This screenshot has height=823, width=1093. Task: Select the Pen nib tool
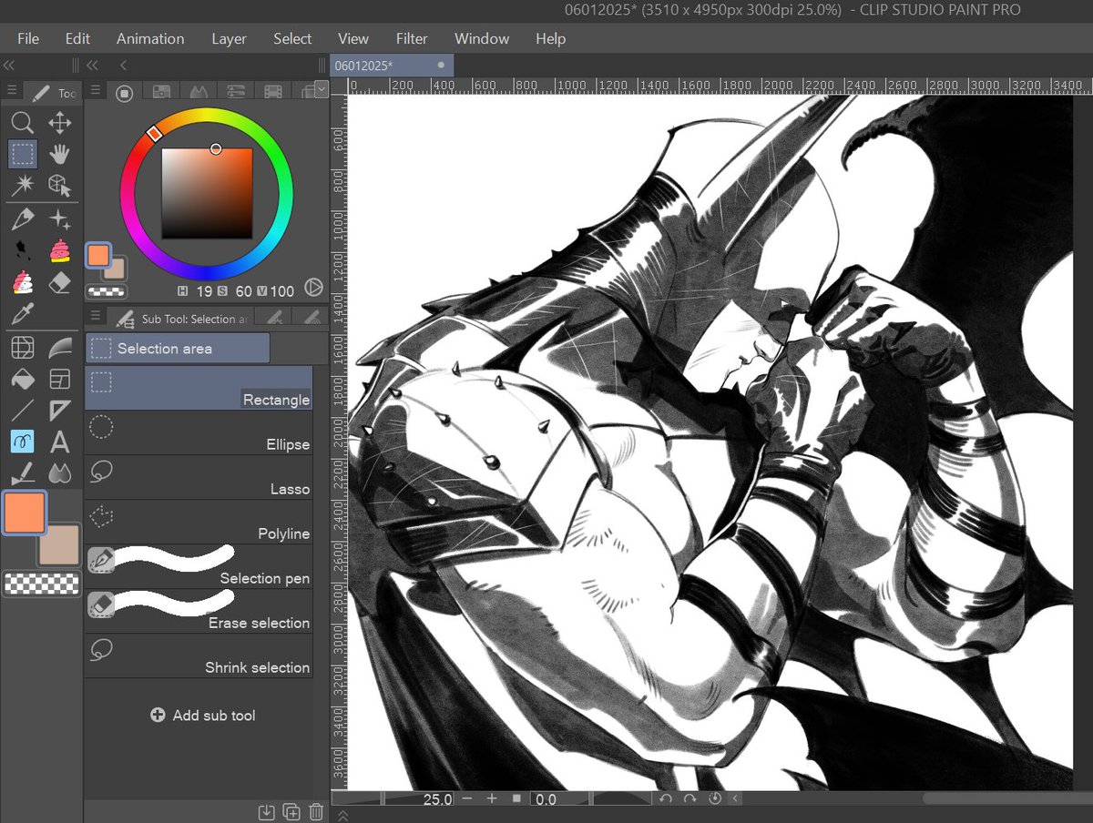click(23, 218)
